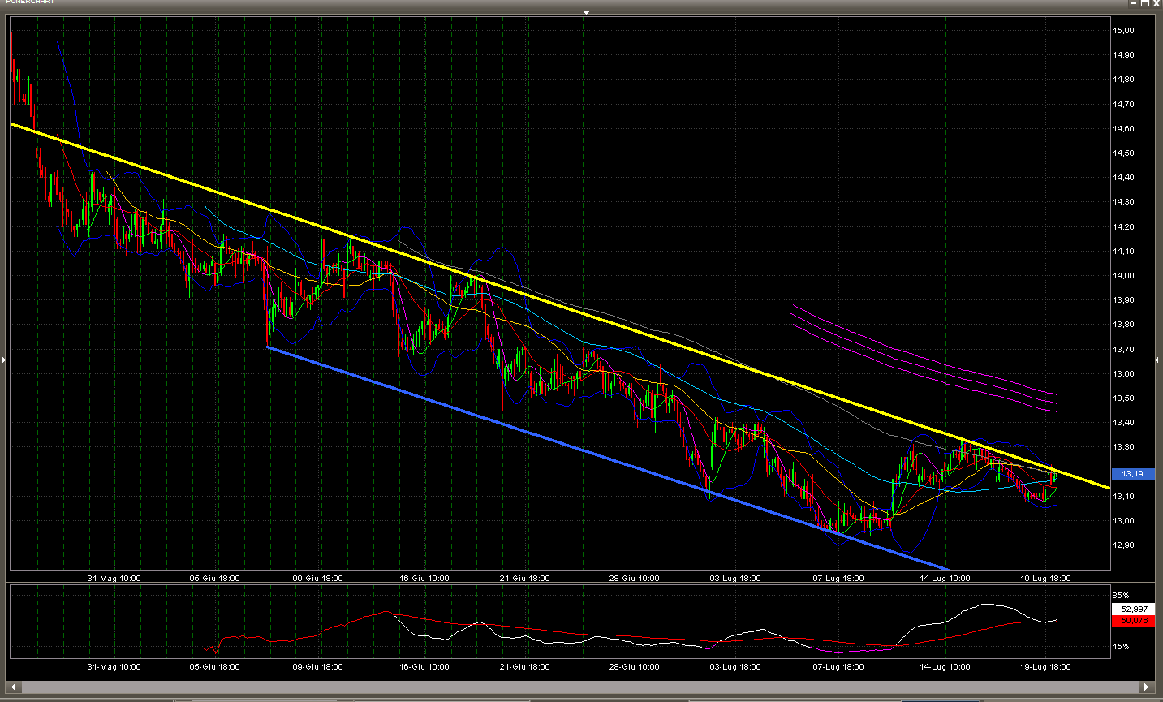The height and width of the screenshot is (702, 1163).
Task: Click the 28-Giu 10:00 main chart date label
Action: point(634,579)
